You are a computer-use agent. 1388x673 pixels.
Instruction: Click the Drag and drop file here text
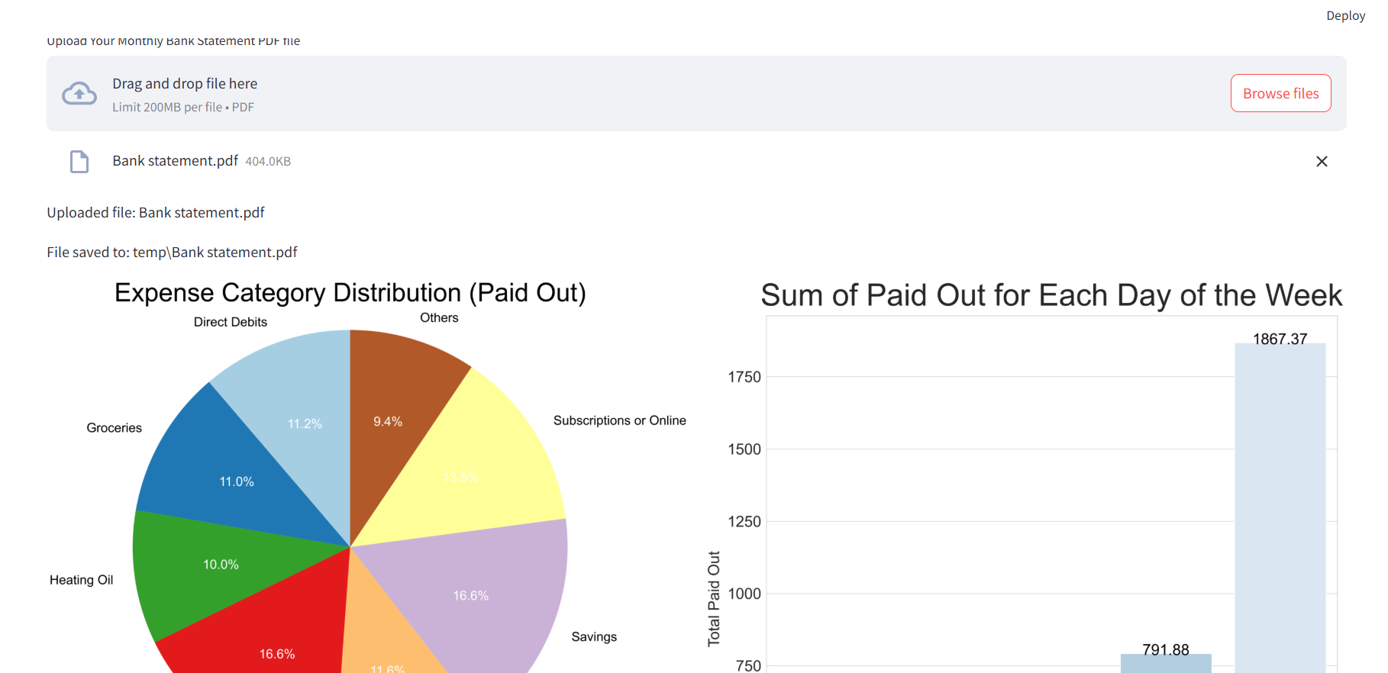tap(184, 83)
